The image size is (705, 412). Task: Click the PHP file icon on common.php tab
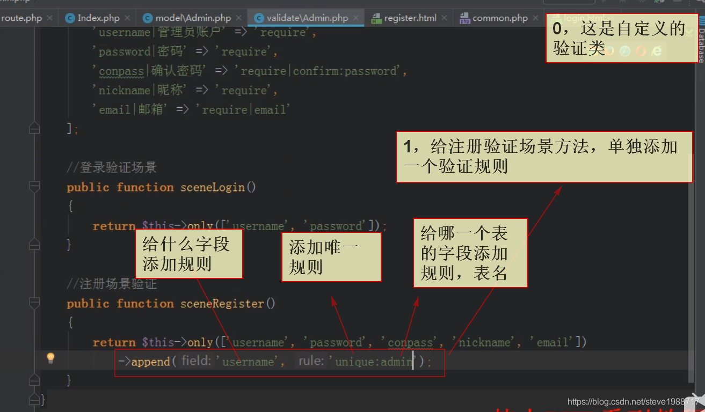coord(464,18)
